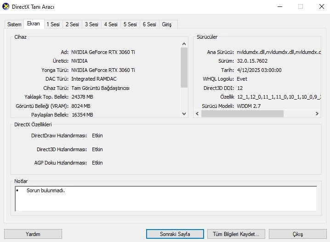Click the Integrated RAMDAC value
This screenshot has height=242, width=330.
(x=94, y=79)
